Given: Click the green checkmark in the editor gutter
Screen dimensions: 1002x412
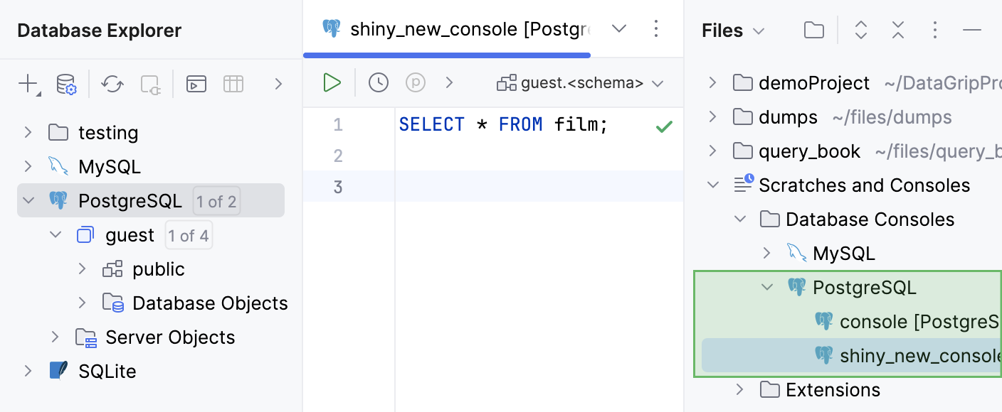Looking at the screenshot, I should point(663,126).
